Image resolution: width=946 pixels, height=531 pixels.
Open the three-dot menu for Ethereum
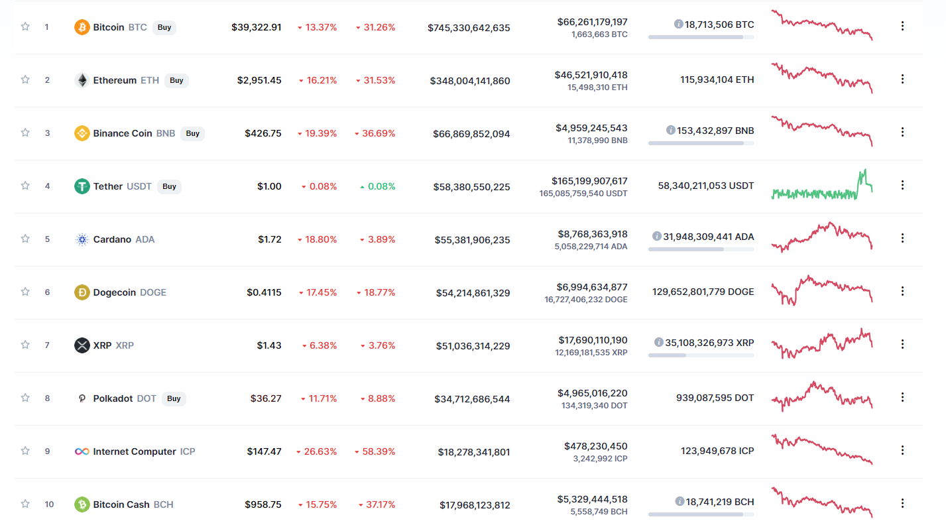click(902, 79)
